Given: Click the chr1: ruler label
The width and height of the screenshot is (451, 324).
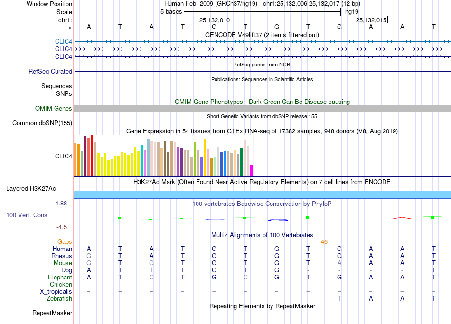Looking at the screenshot, I should (x=65, y=20).
